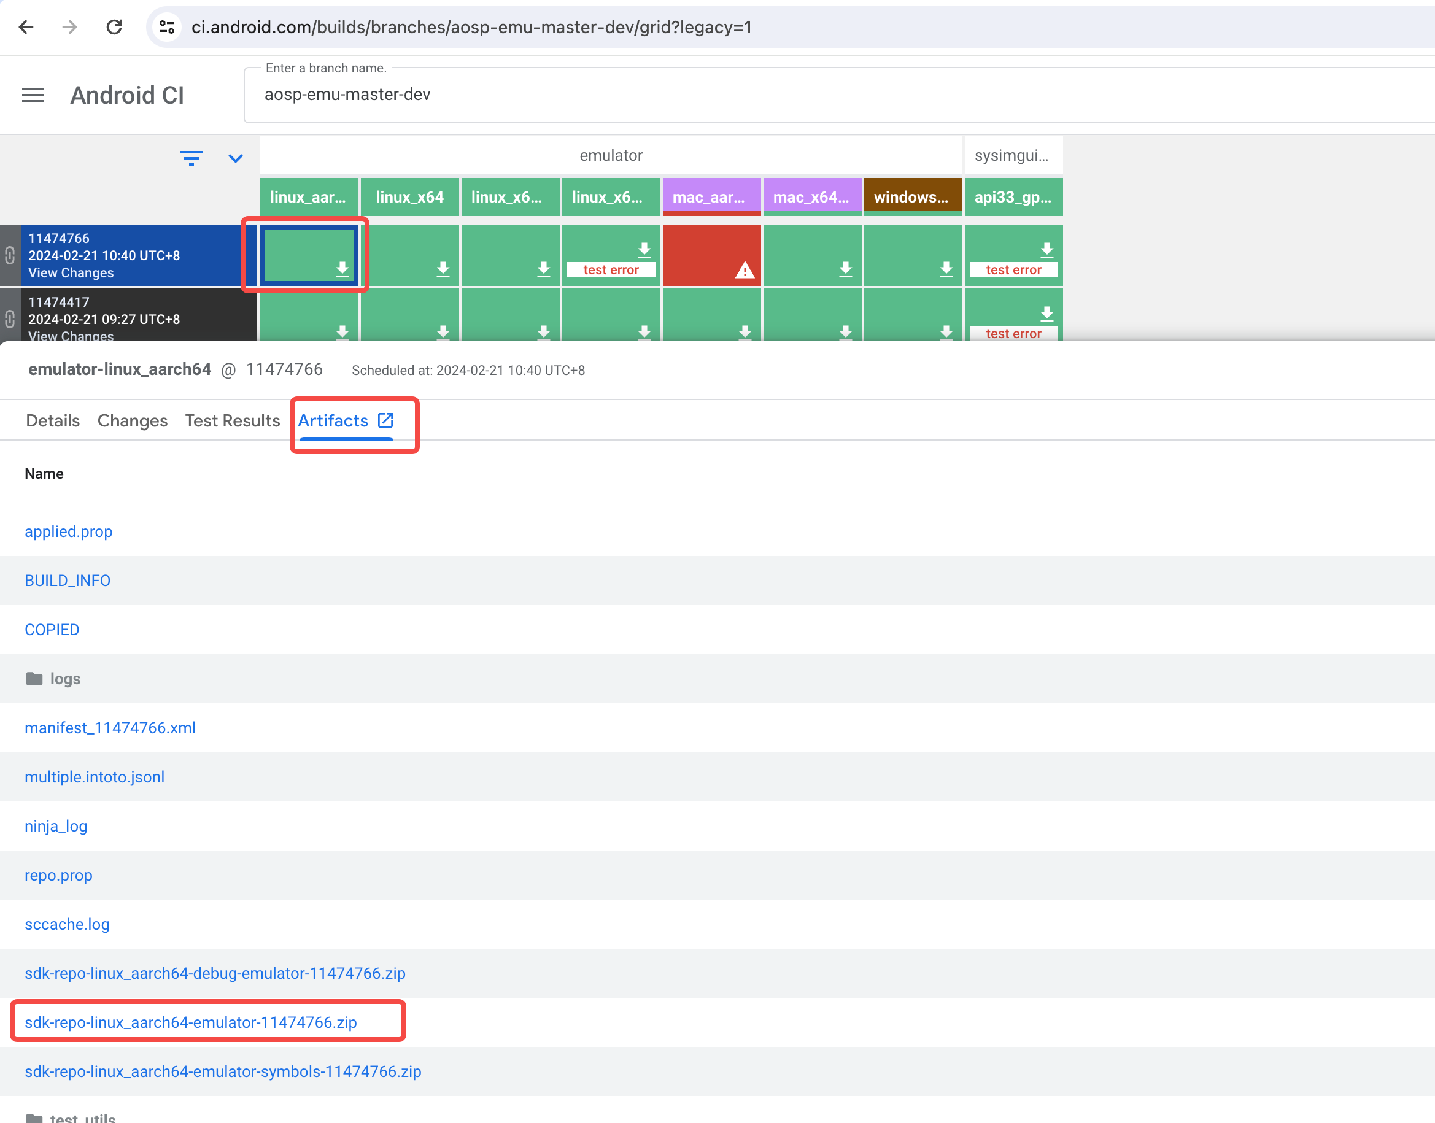Open COPIED artifact
This screenshot has width=1435, height=1123.
(52, 630)
